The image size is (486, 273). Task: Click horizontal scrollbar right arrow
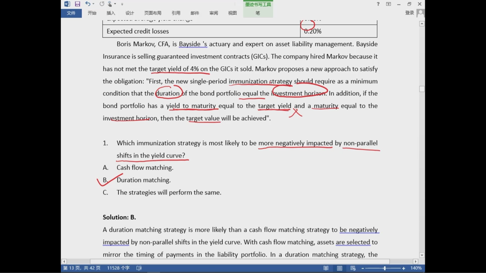416,262
